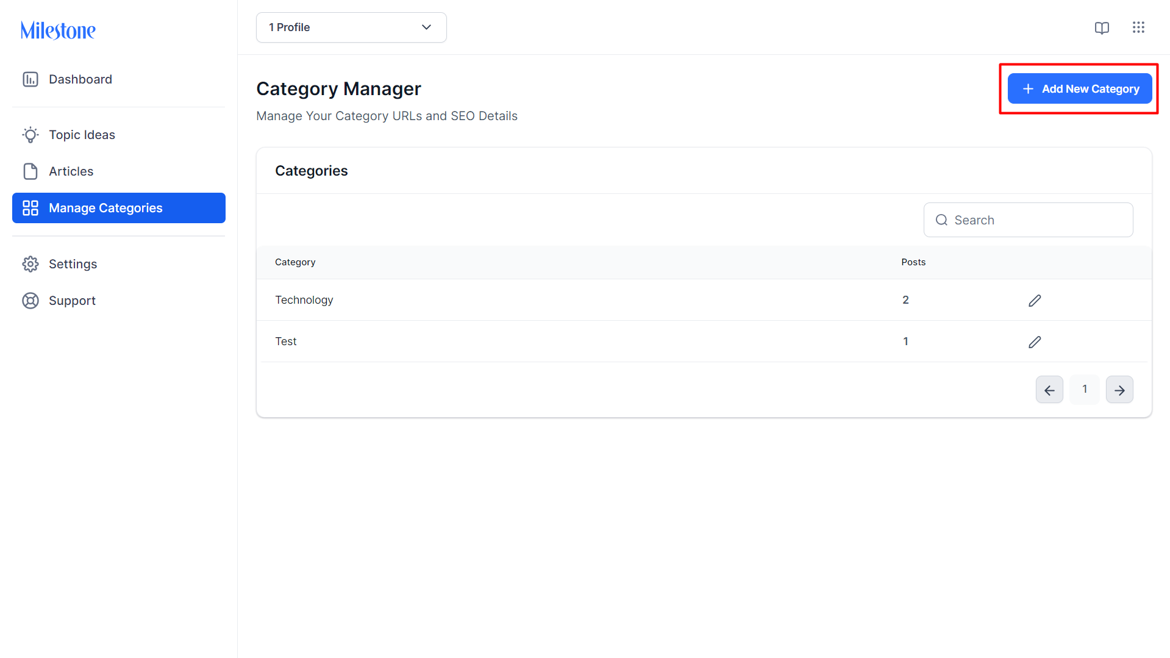1170x658 pixels.
Task: Click the Manage Categories grid icon
Action: (x=30, y=208)
